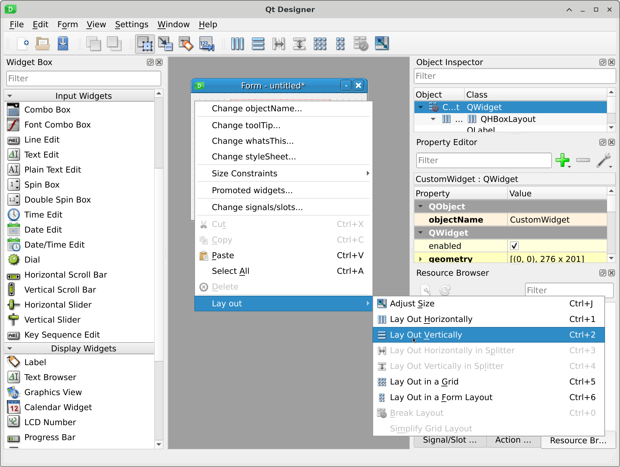
Task: Select the Edit Signals/Slots mode icon
Action: tap(166, 44)
